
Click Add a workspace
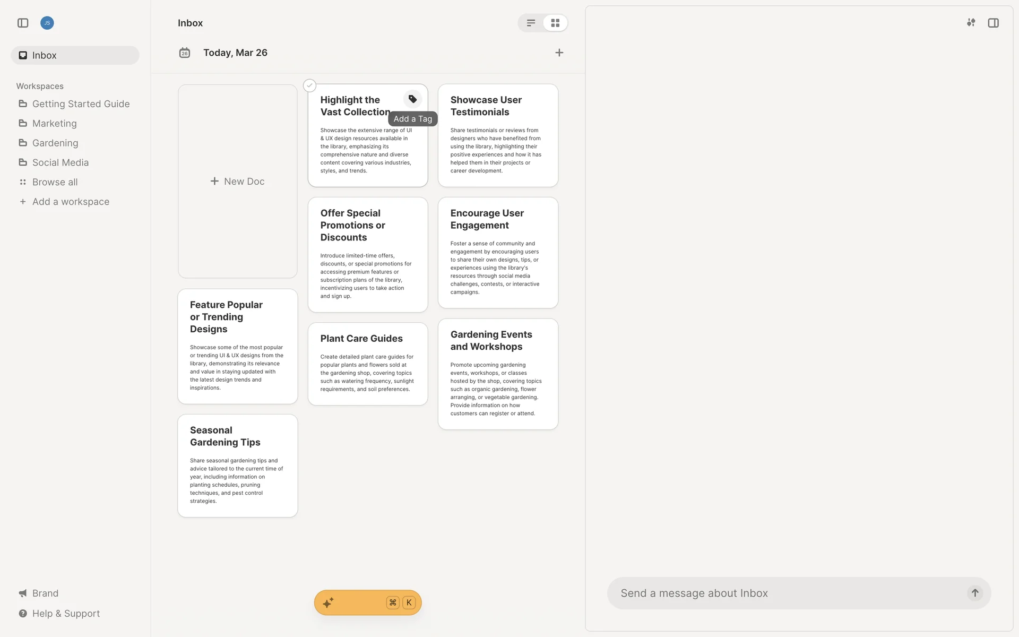[71, 202]
